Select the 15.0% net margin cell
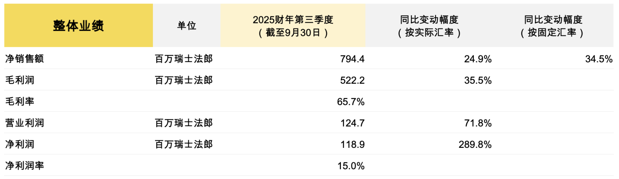This screenshot has width=619, height=179. (x=351, y=166)
